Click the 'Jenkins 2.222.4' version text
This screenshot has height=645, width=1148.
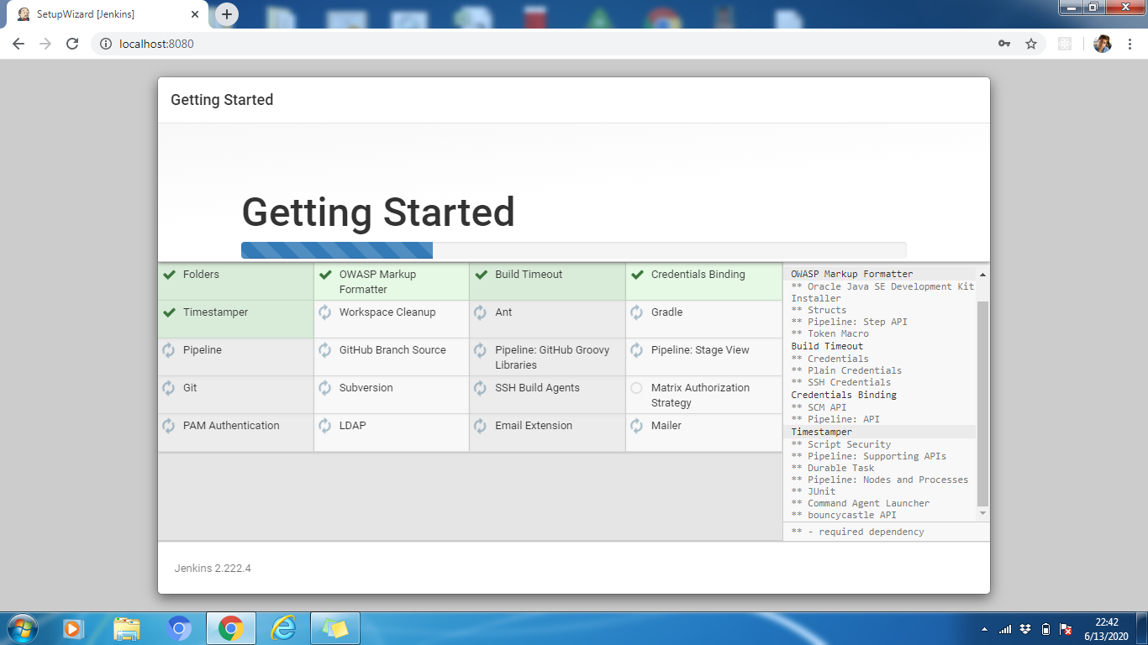pyautogui.click(x=213, y=569)
